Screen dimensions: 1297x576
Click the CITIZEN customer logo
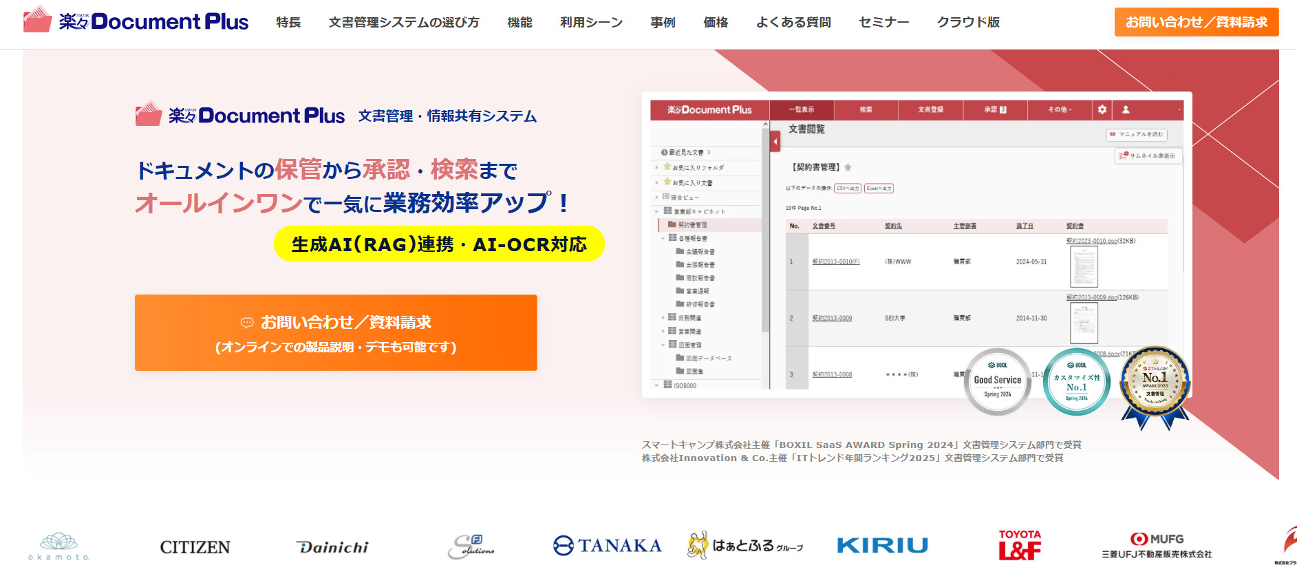tap(195, 547)
